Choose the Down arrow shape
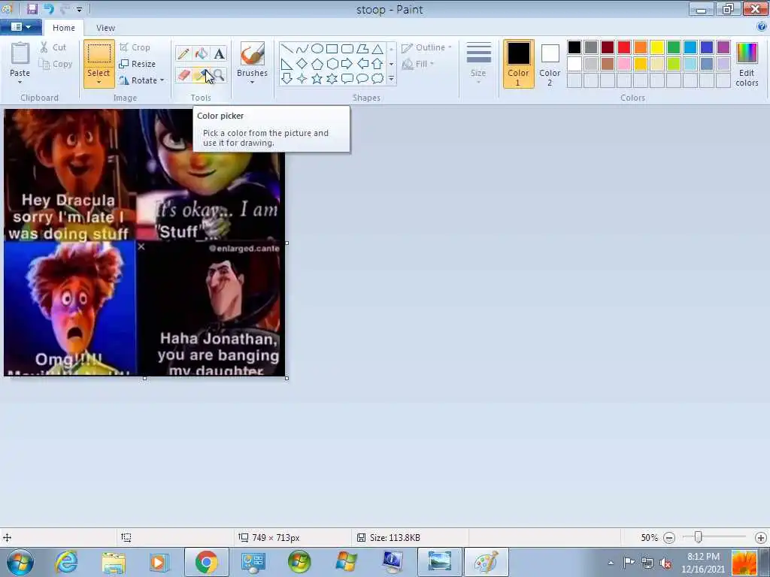 pos(286,78)
